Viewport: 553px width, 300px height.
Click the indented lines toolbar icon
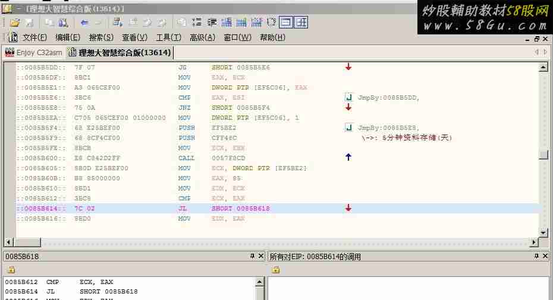(212, 23)
